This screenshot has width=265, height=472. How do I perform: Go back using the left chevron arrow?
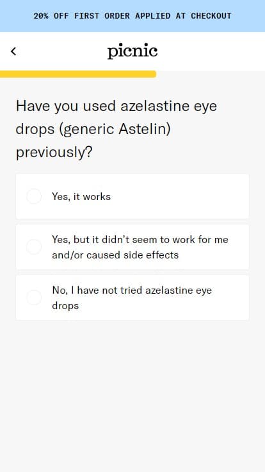tap(13, 51)
